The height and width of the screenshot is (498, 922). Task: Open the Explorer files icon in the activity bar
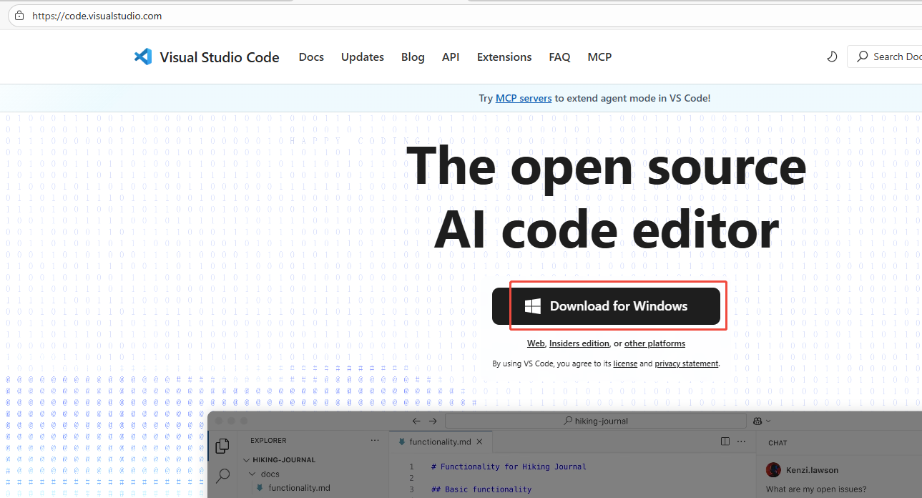[x=222, y=446]
